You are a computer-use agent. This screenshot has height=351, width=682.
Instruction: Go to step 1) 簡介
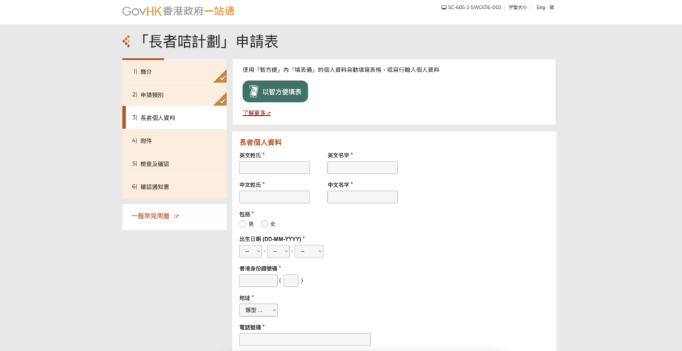click(175, 72)
